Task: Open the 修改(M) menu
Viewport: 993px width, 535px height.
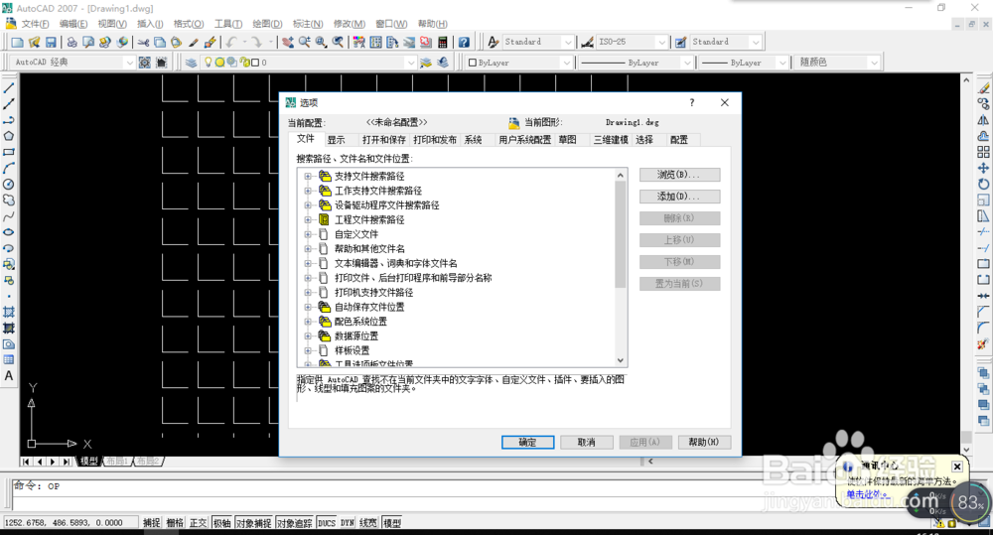Action: 349,24
